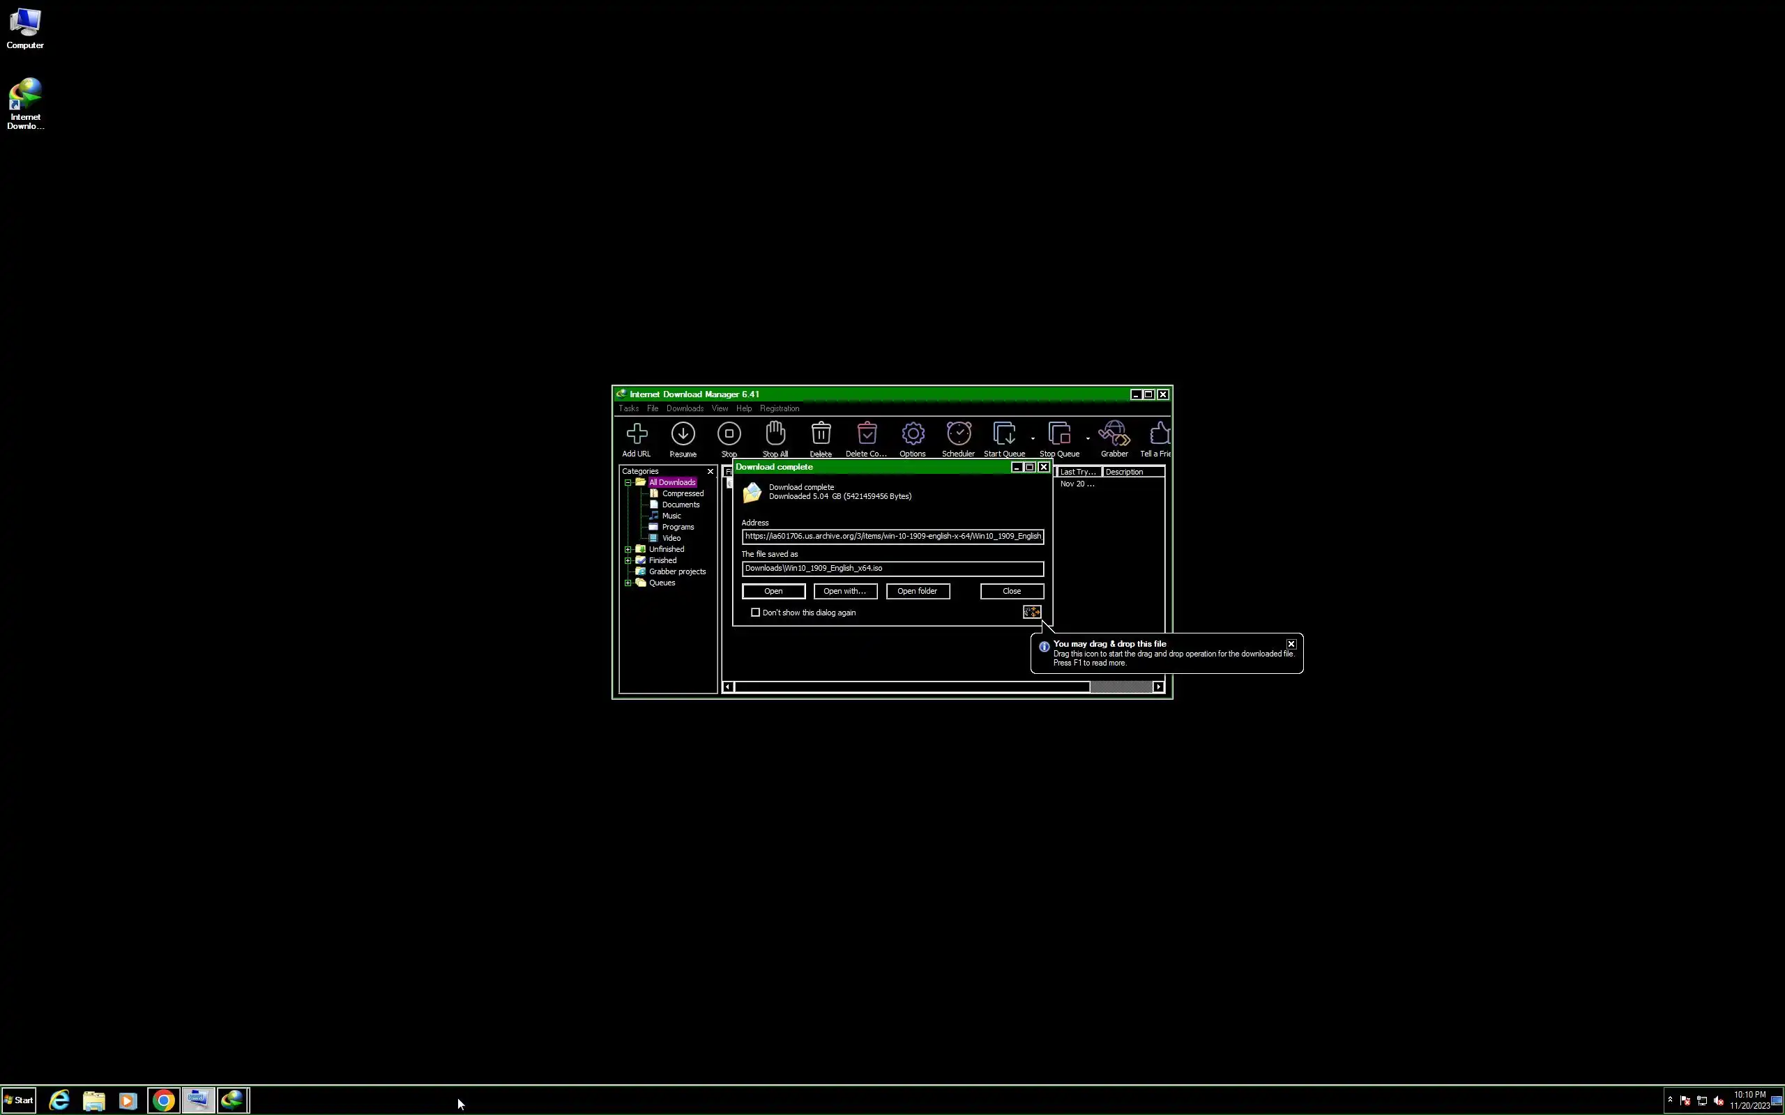Click the drag and drop file icon
Image resolution: width=1785 pixels, height=1115 pixels.
1031,612
